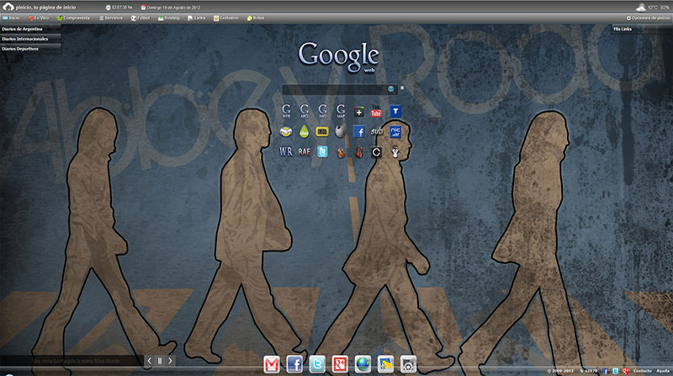The width and height of the screenshot is (673, 376).
Task: Click the Google search input field
Action: pyautogui.click(x=334, y=88)
